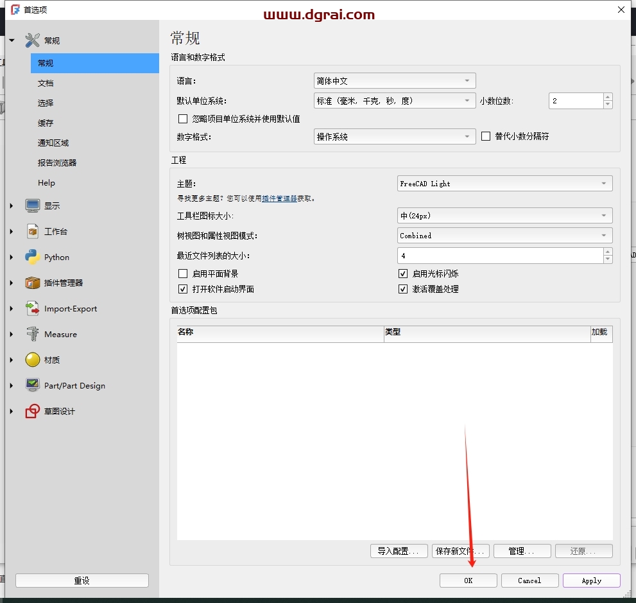Image resolution: width=636 pixels, height=603 pixels.
Task: Select the 报告浏览器 page
Action: tap(94, 162)
